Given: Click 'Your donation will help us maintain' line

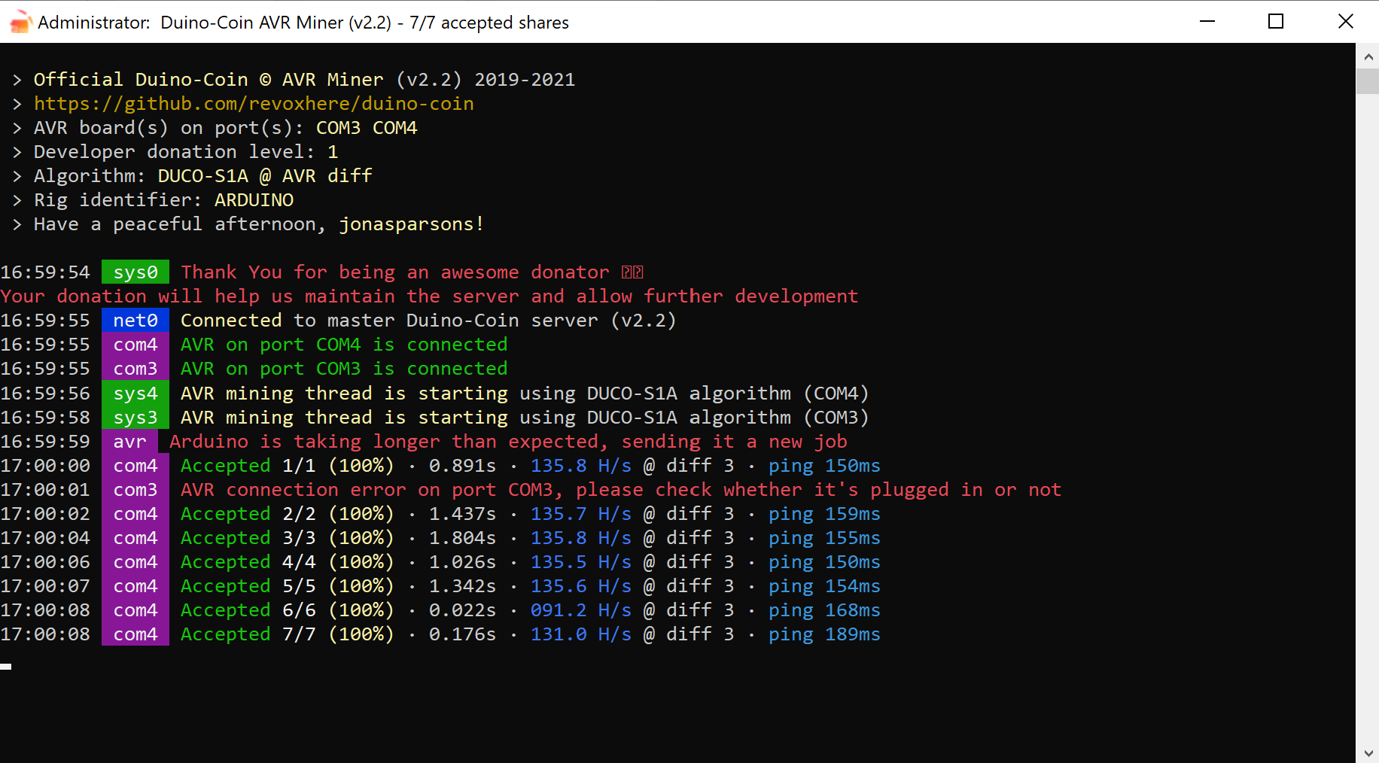Looking at the screenshot, I should pos(429,296).
